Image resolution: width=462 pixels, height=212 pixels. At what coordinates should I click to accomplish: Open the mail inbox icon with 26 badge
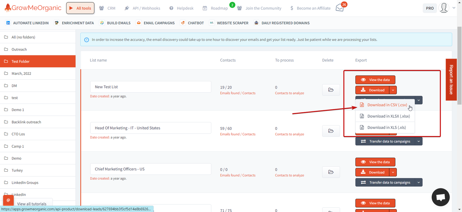(x=340, y=8)
